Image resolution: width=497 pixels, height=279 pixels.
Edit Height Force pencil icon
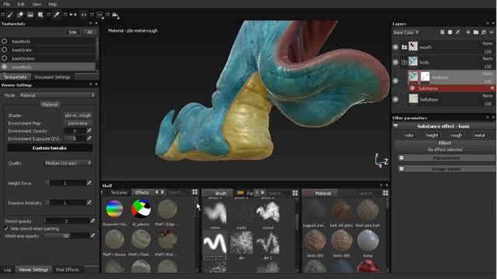[x=89, y=183]
